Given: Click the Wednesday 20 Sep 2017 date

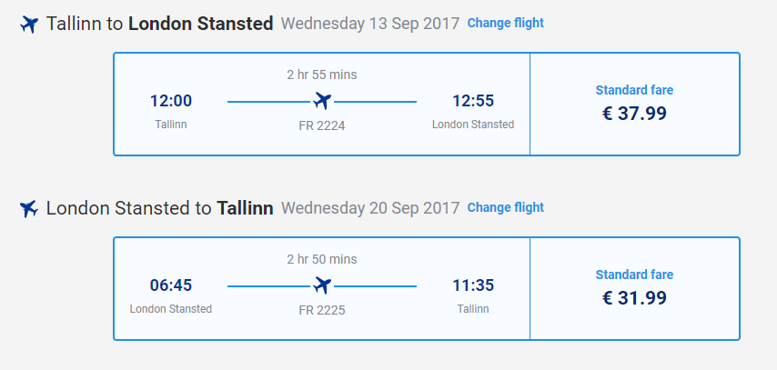Looking at the screenshot, I should tap(370, 208).
